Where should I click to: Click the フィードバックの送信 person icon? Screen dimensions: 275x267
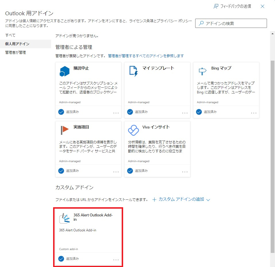(216, 6)
